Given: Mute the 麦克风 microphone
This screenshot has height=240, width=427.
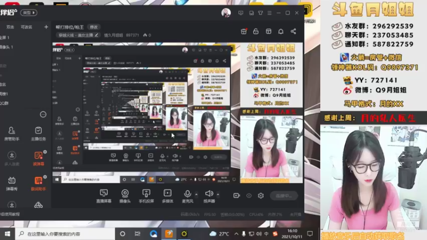Looking at the screenshot, I should (x=187, y=196).
